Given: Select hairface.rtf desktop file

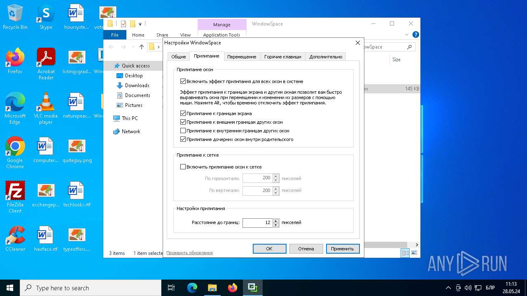Looking at the screenshot, I should tap(46, 239).
